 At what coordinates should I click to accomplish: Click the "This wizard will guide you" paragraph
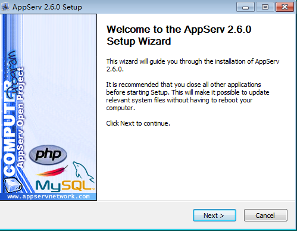coord(193,65)
